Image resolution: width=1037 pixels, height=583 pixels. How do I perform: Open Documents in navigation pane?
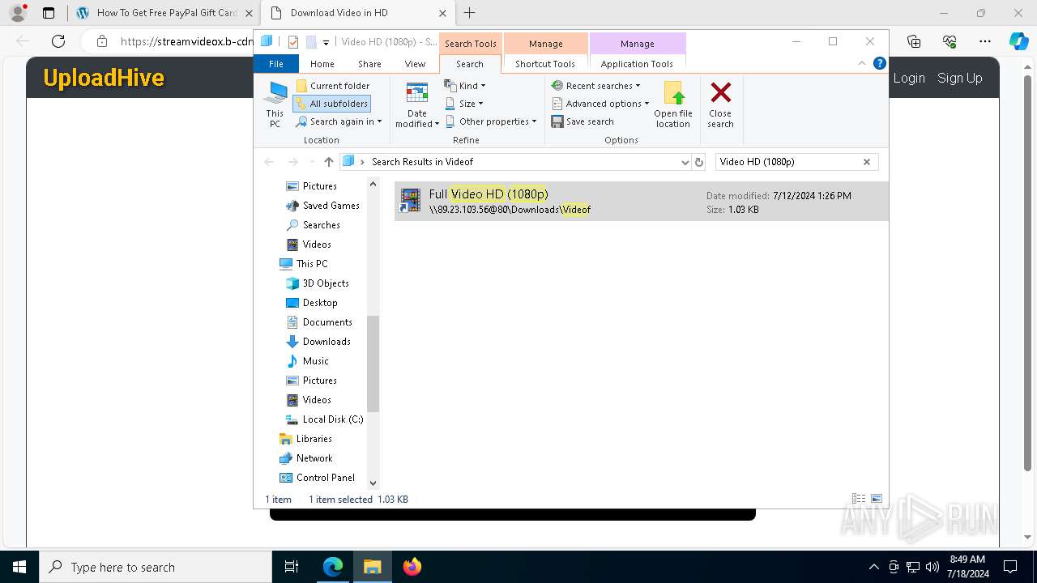coord(327,322)
